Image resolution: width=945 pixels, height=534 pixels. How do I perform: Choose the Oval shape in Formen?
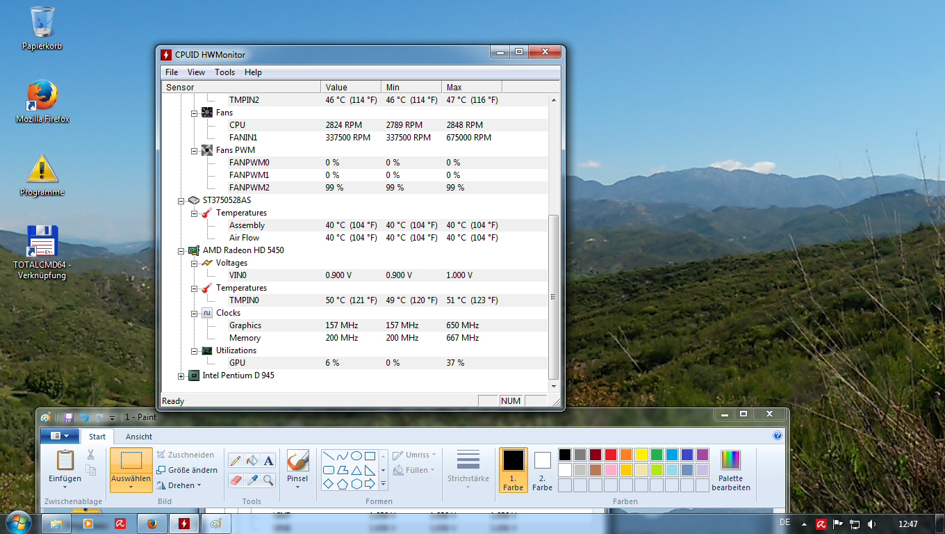pos(356,456)
